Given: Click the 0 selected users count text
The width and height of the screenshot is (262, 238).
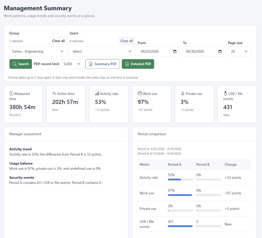Looking at the screenshot, I should (76, 41).
